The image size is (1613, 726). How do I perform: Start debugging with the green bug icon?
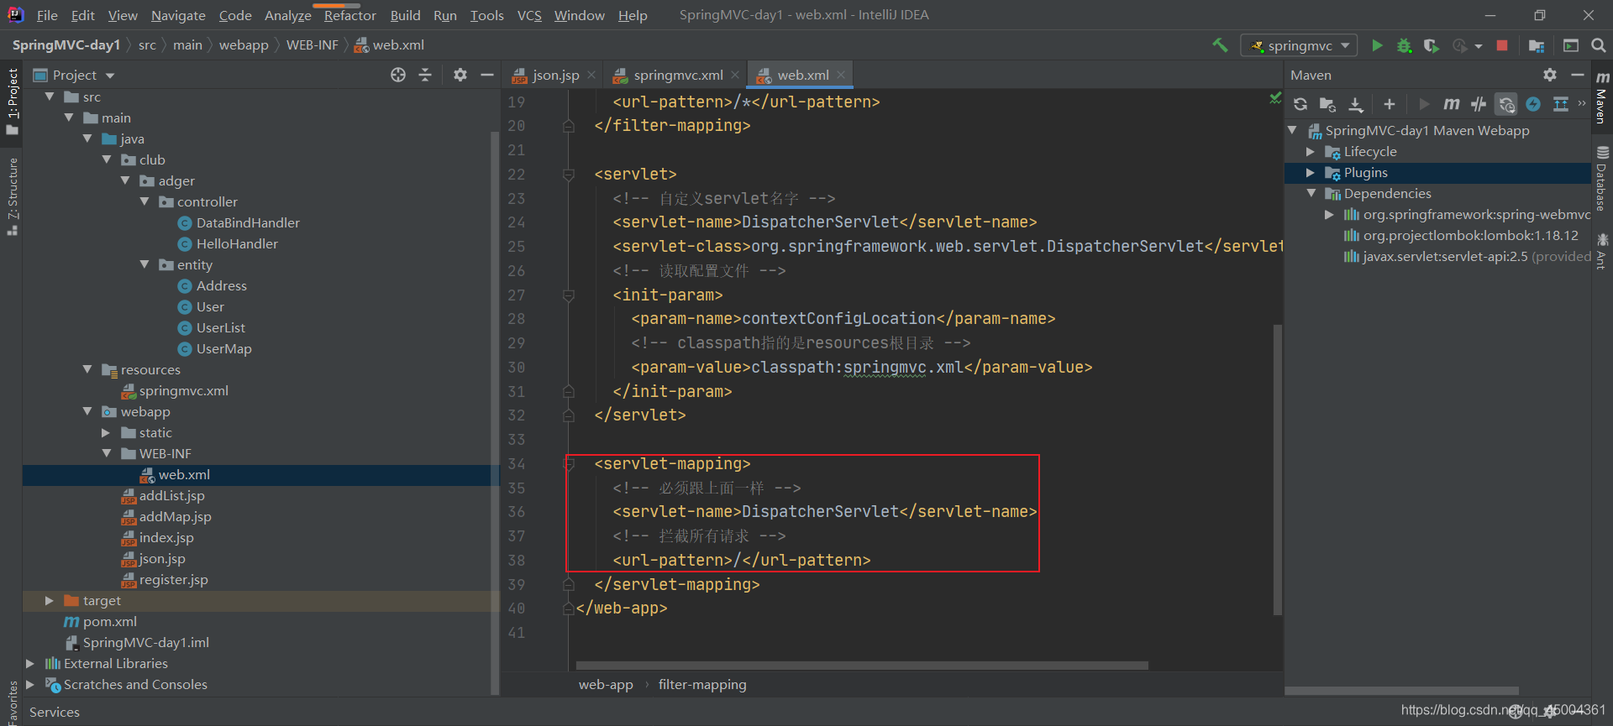click(x=1404, y=45)
